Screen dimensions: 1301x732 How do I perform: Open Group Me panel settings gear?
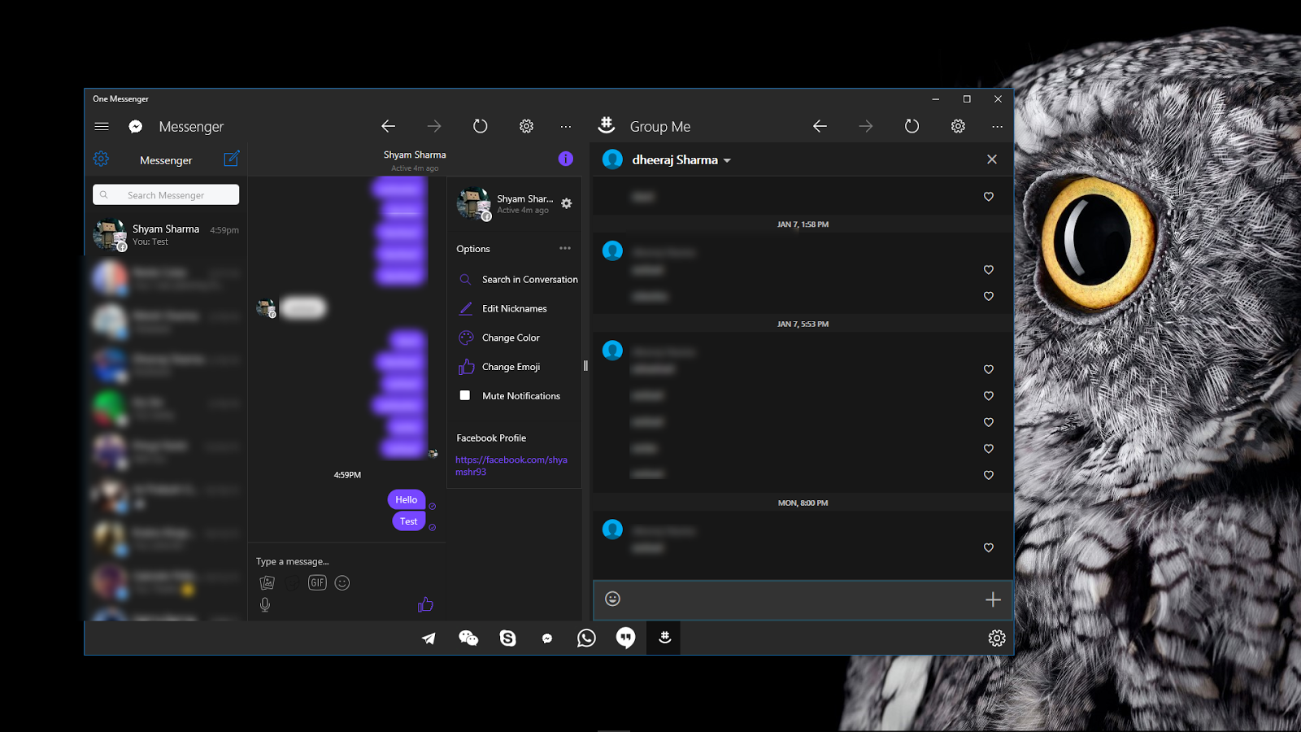958,126
